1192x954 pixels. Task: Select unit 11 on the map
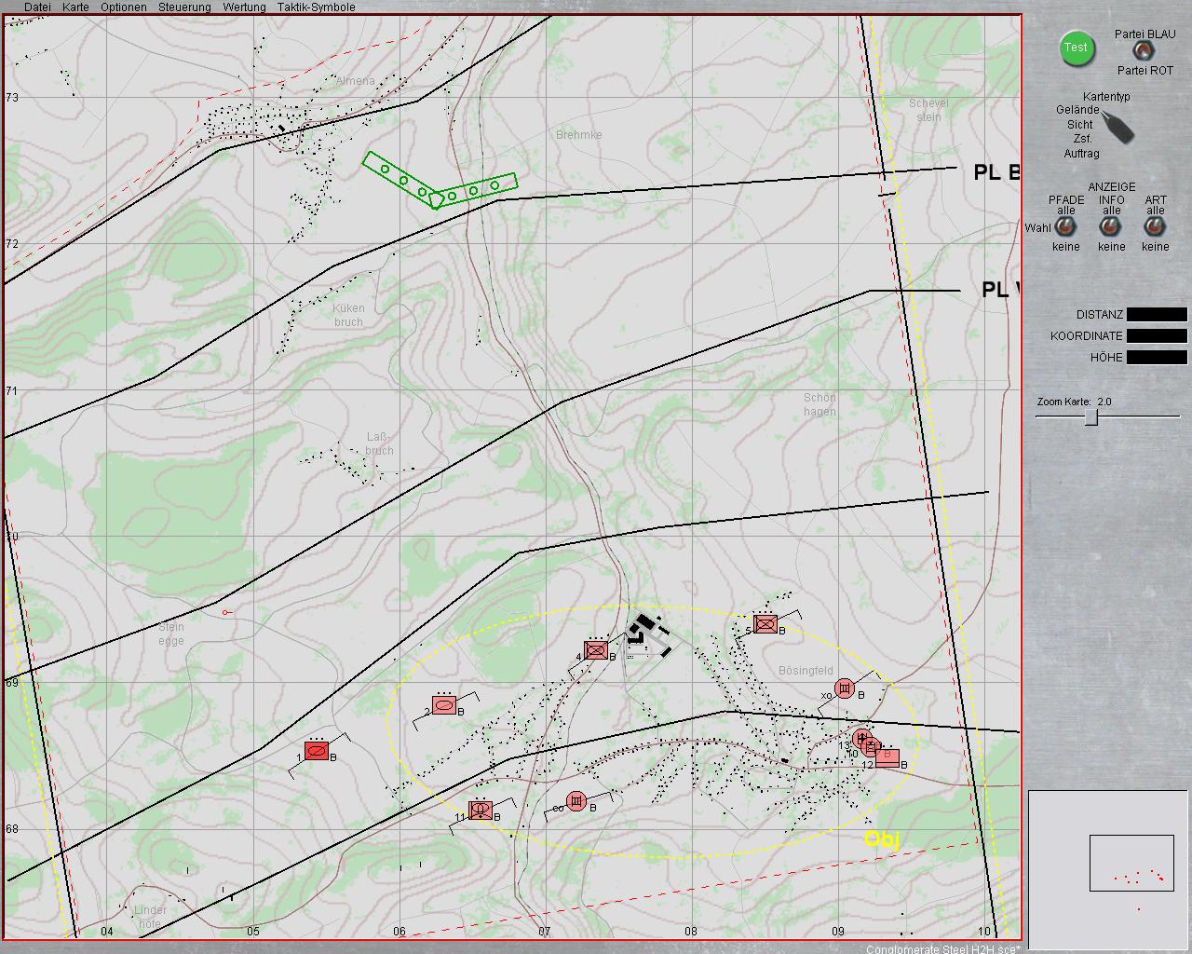point(481,811)
